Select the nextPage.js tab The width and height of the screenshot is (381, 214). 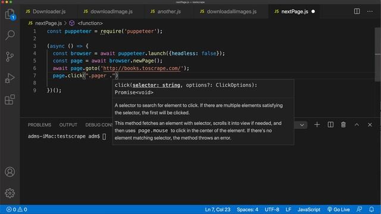[295, 11]
